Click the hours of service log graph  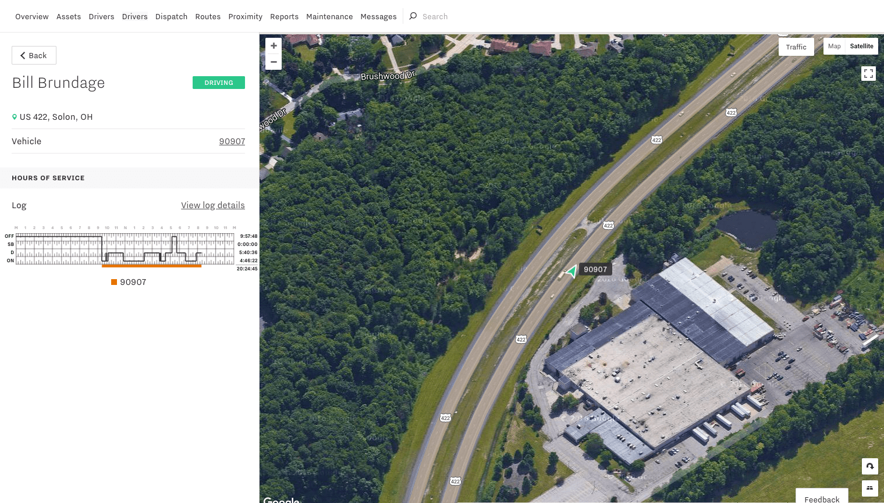coord(125,249)
